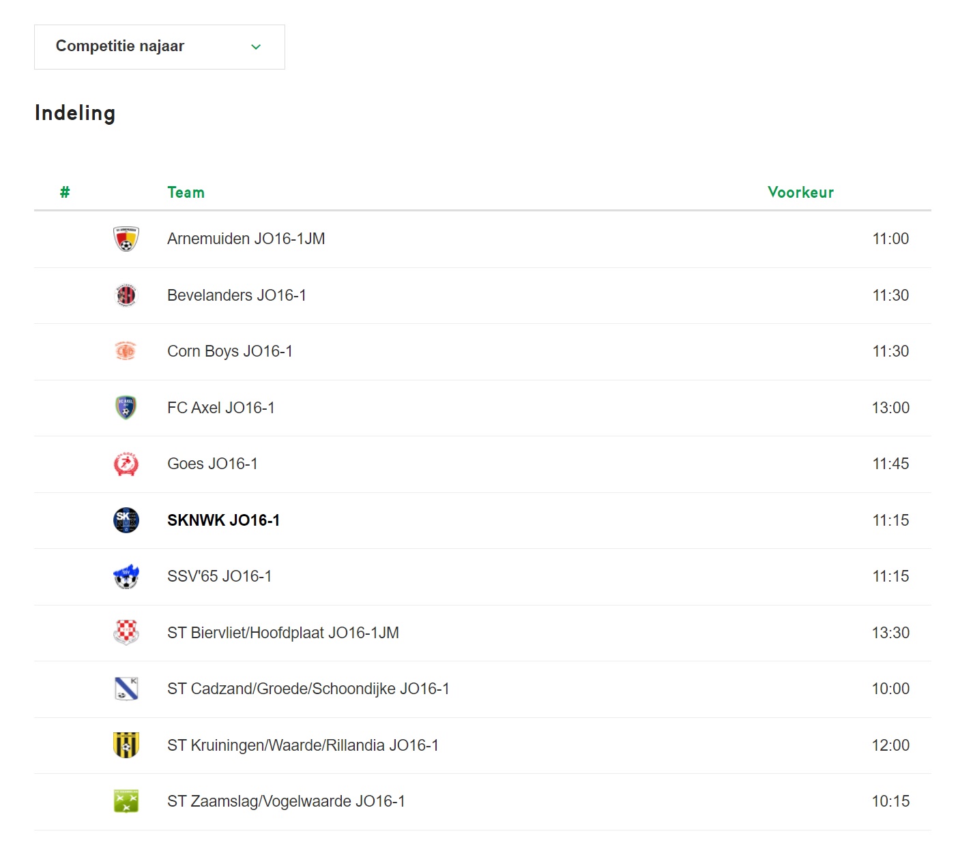Screen dimensions: 958x853
Task: Click the Corn Boys orange logo
Action: [x=126, y=351]
